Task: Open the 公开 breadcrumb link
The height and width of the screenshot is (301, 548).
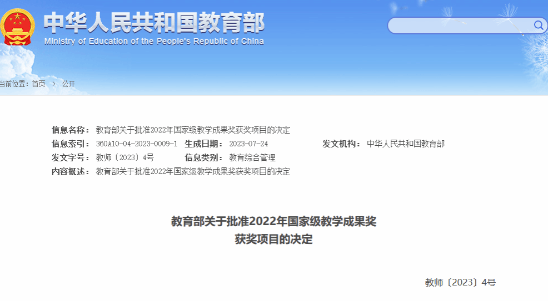Action: [68, 84]
